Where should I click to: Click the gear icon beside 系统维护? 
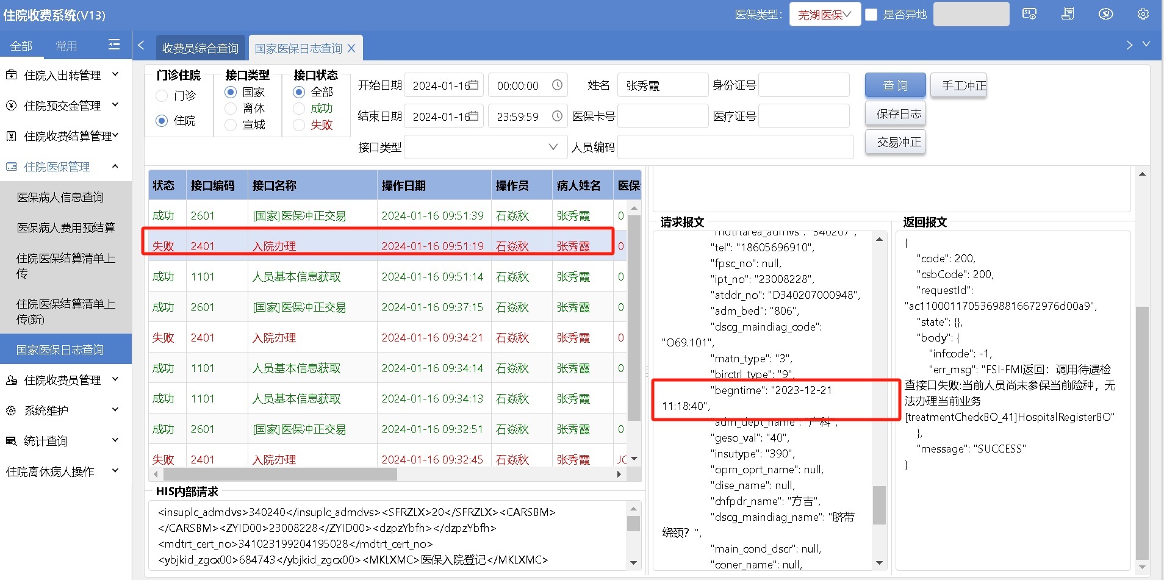pyautogui.click(x=11, y=410)
